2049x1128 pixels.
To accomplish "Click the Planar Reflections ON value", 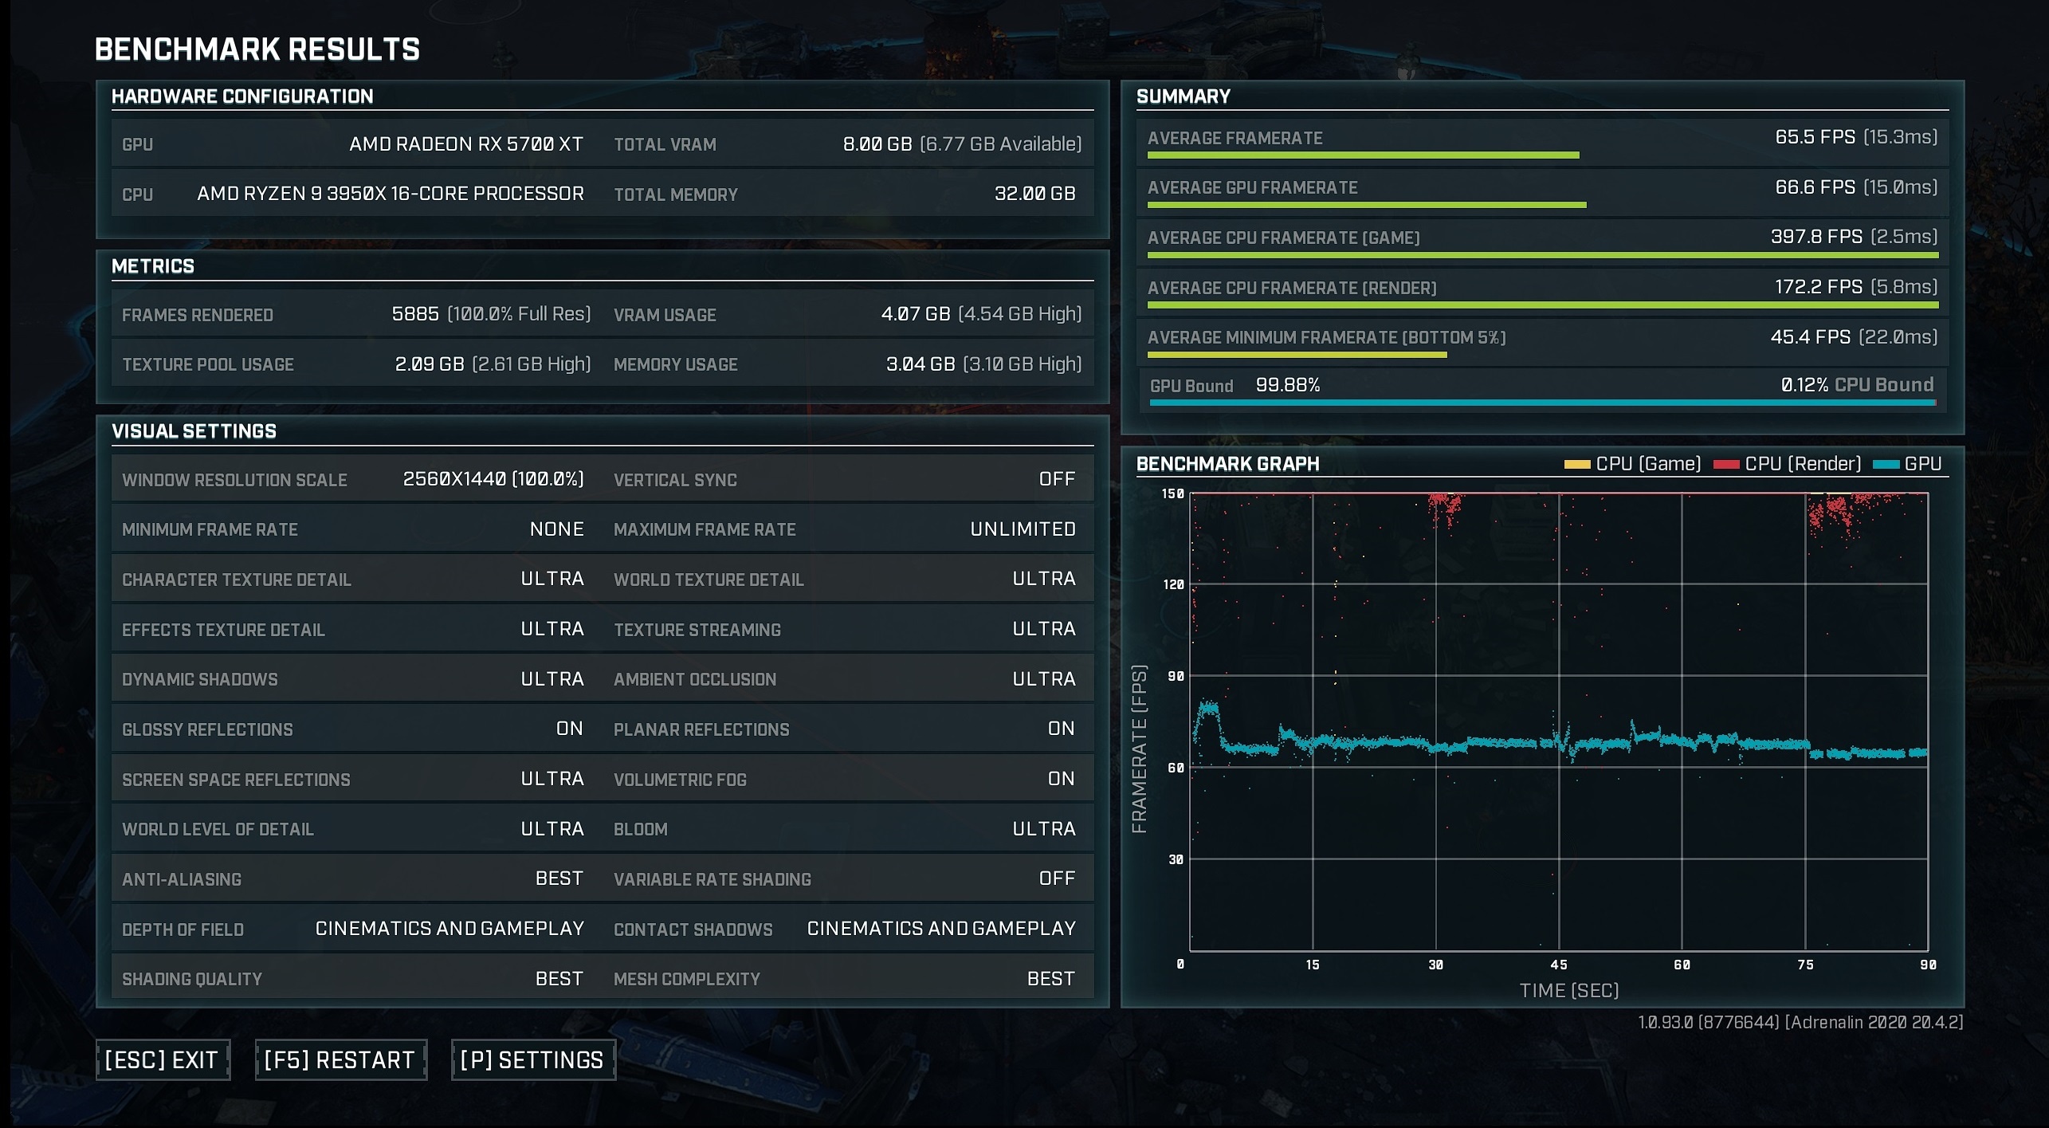I will (1062, 729).
